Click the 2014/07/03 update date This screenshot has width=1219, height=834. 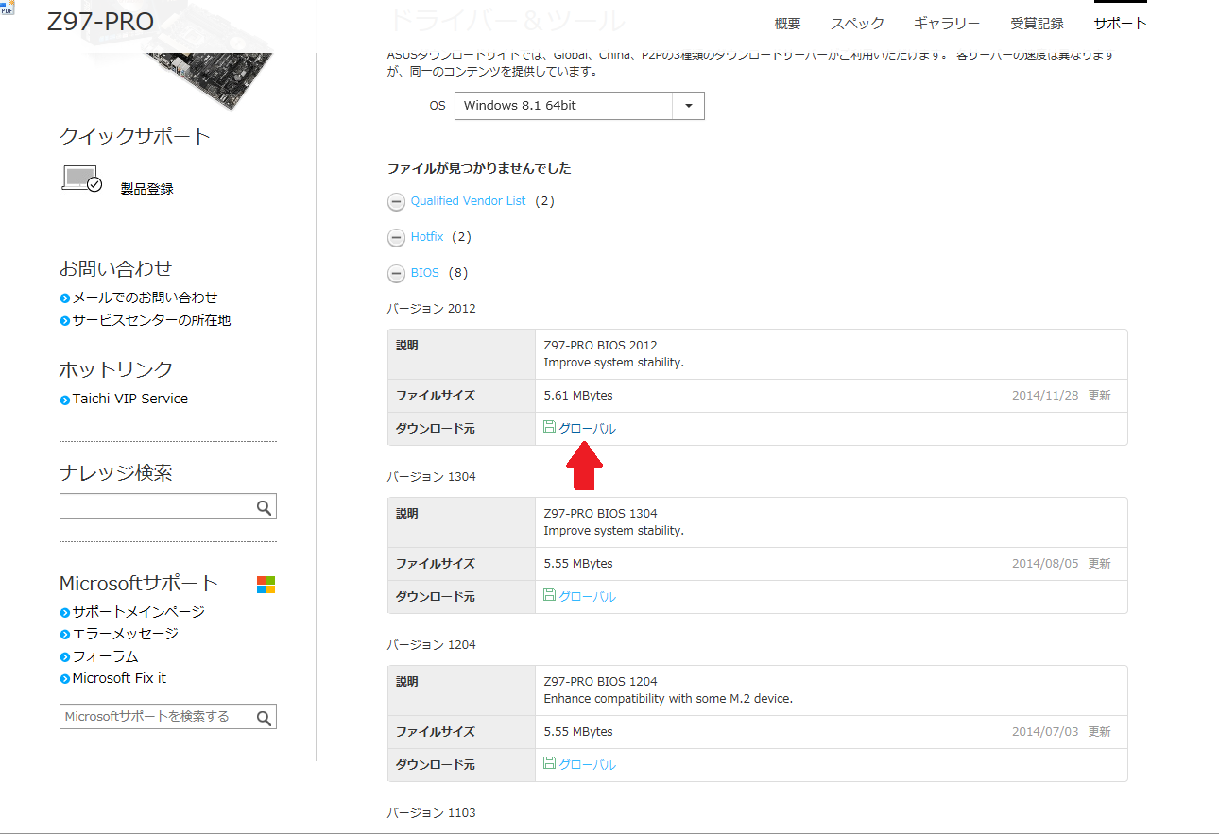point(1044,732)
